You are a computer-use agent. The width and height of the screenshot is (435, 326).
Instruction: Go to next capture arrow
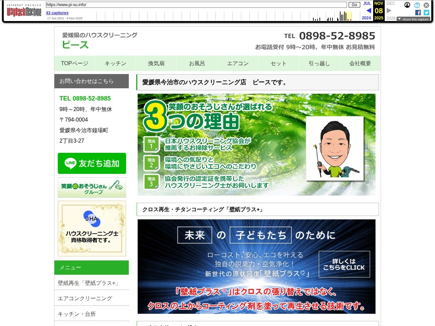point(389,11)
